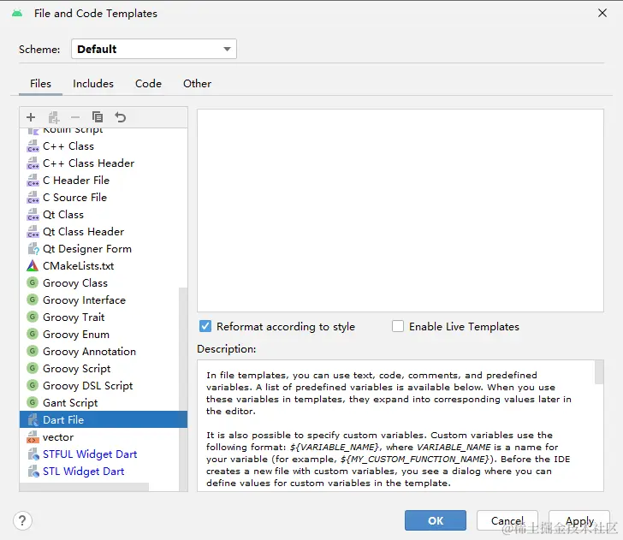Viewport: 623px width, 540px height.
Task: Click the Qt Class icon
Action: (33, 215)
